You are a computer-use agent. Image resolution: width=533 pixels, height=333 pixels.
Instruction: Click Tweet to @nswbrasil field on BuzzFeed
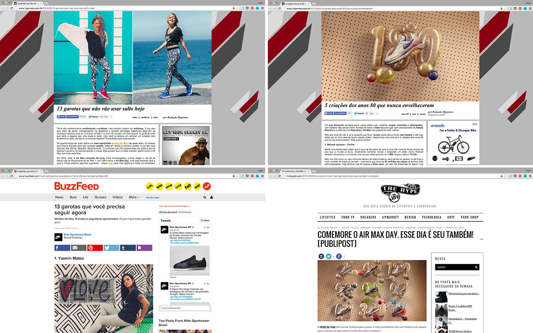tap(185, 308)
